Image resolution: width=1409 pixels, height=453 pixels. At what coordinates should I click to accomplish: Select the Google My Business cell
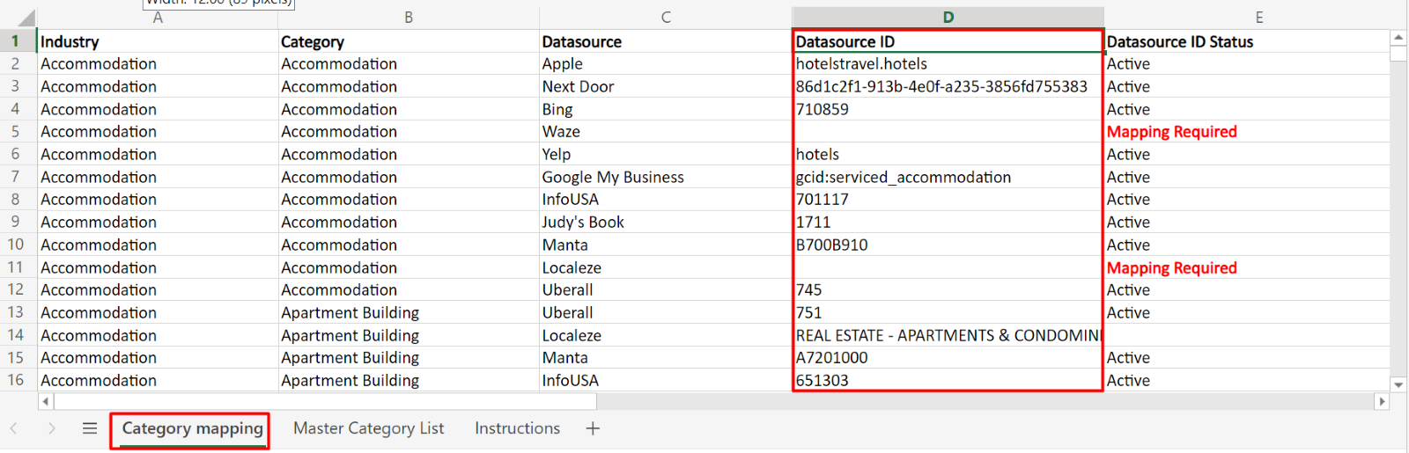click(x=666, y=177)
